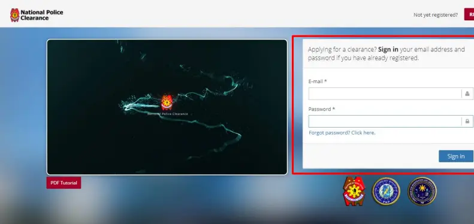
Task: Click the red Register button at top right
Action: pyautogui.click(x=469, y=14)
